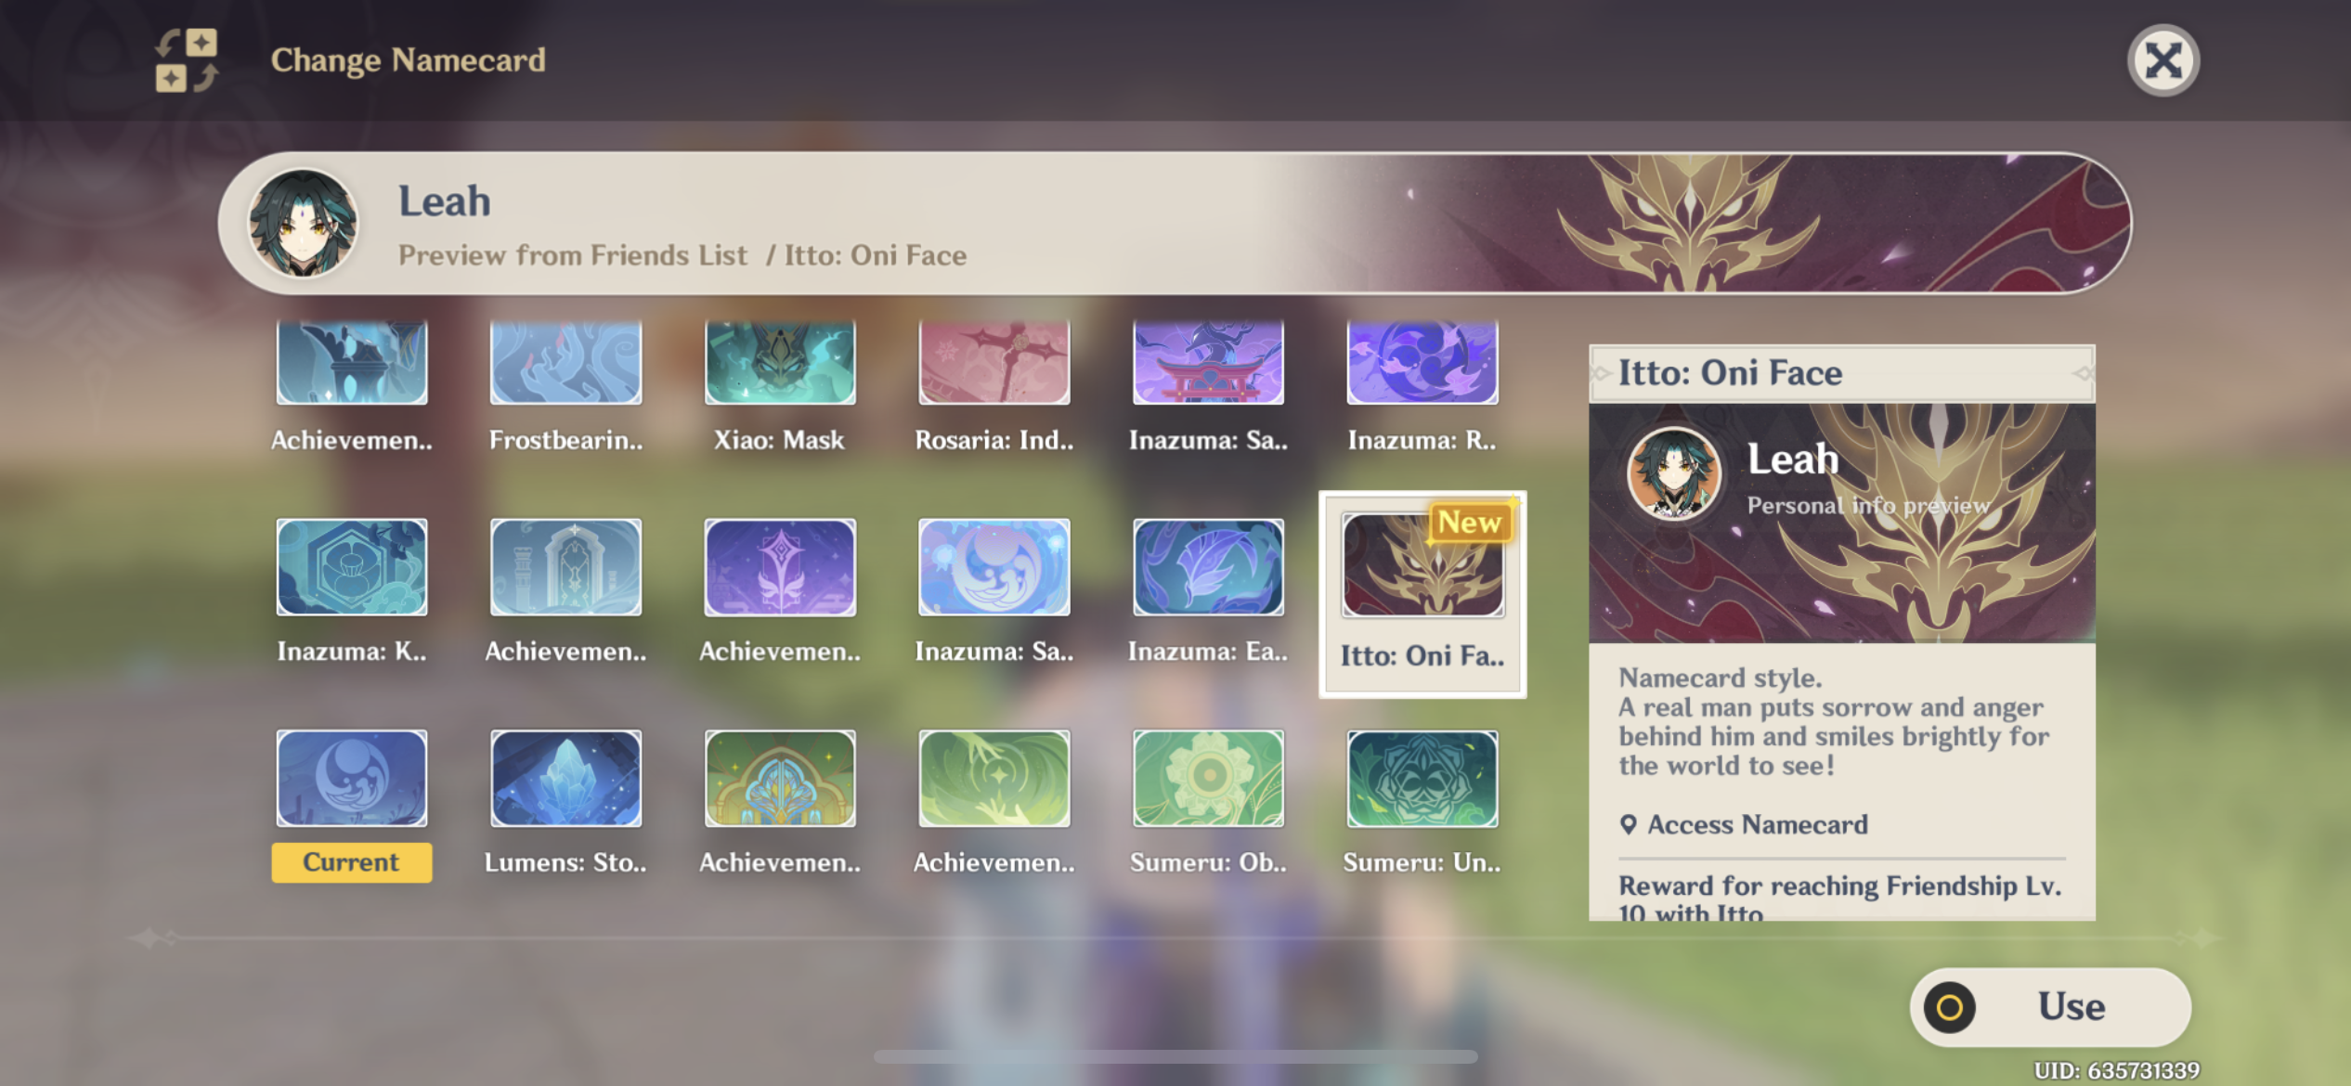This screenshot has width=2351, height=1086.
Task: Choose the Rosaria: Ind.. namecard thumbnail
Action: [994, 363]
